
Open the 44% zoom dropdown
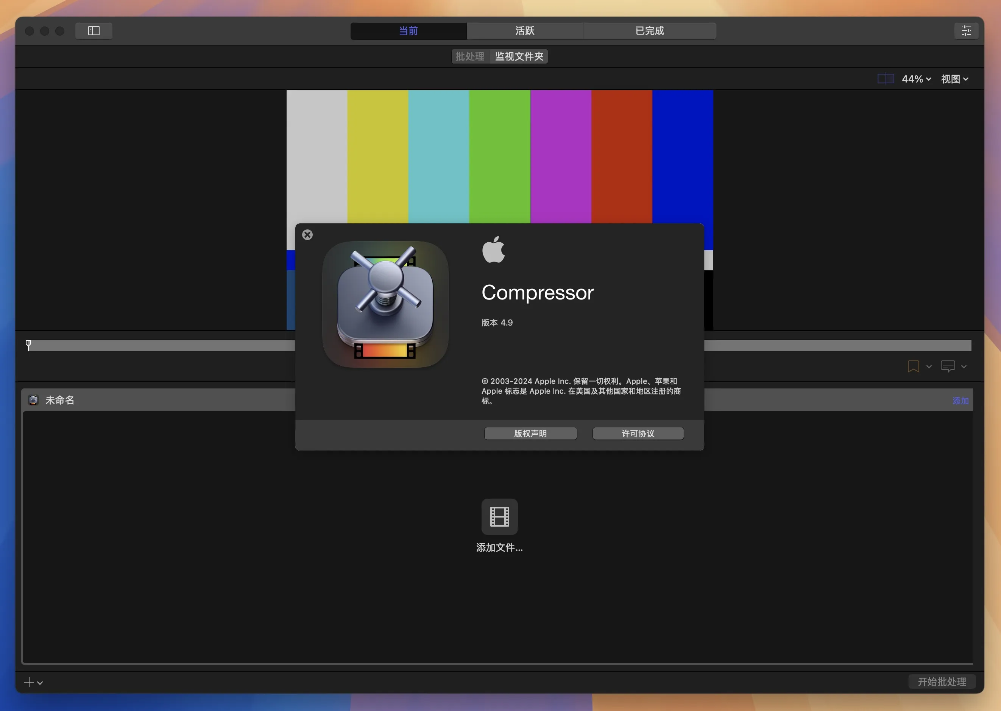click(916, 79)
